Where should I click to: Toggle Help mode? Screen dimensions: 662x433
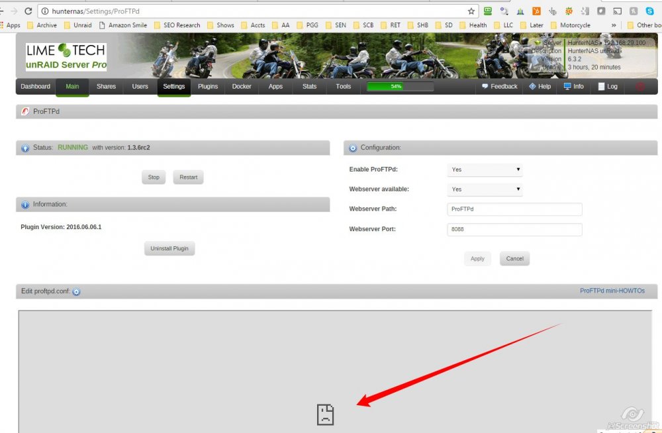[x=540, y=87]
